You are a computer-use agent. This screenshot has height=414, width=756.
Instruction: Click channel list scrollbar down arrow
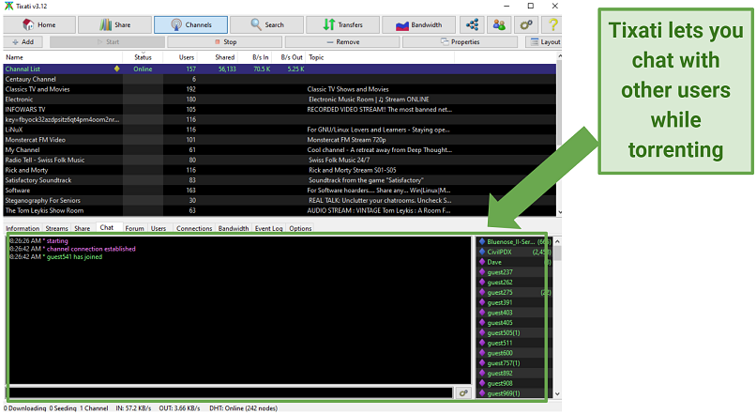pos(559,212)
